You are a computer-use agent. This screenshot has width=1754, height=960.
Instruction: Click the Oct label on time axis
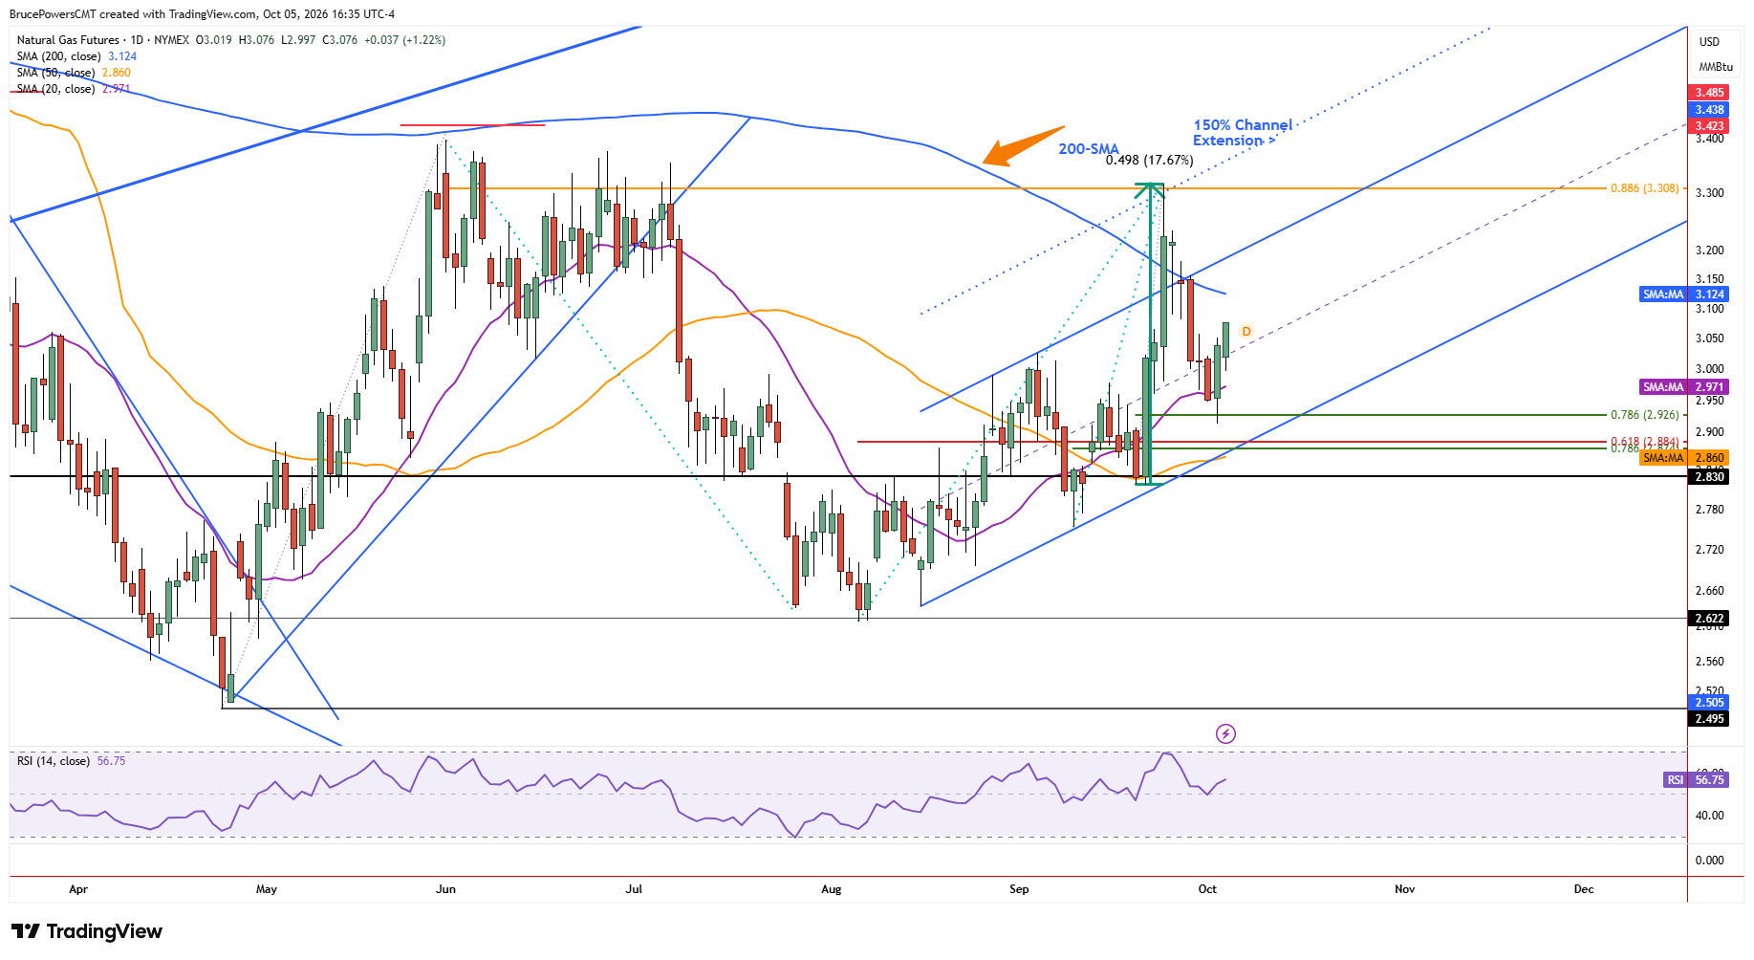[1207, 889]
